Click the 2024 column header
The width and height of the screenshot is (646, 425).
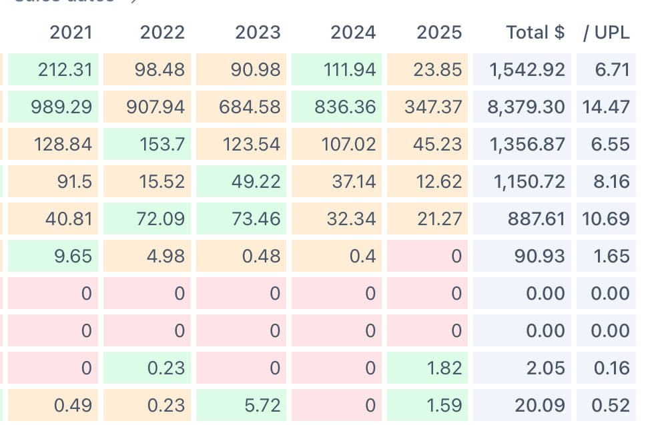click(353, 32)
